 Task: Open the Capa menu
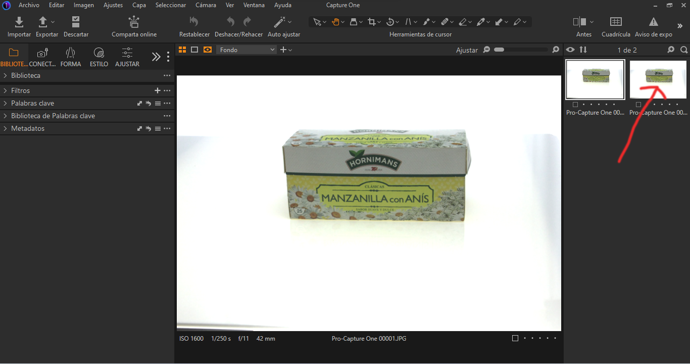point(139,5)
